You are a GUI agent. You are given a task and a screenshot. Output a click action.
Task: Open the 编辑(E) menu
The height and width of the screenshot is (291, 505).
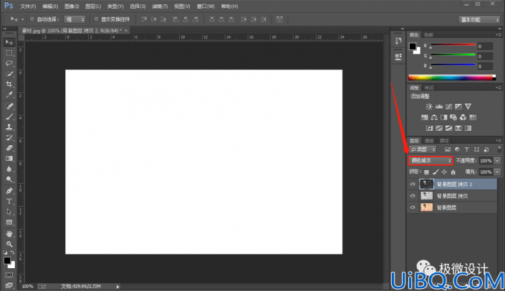click(x=50, y=6)
